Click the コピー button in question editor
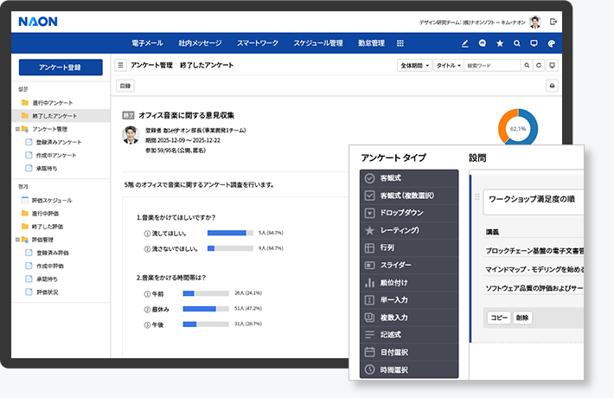This screenshot has width=614, height=398. tap(499, 318)
